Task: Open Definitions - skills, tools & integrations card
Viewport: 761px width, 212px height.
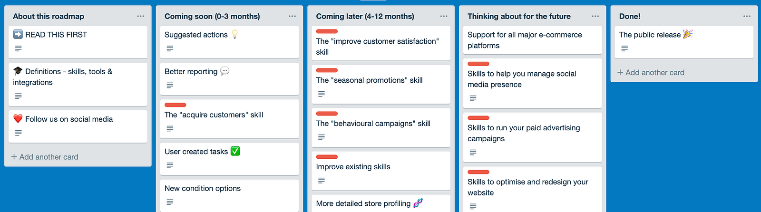Action: (68, 77)
